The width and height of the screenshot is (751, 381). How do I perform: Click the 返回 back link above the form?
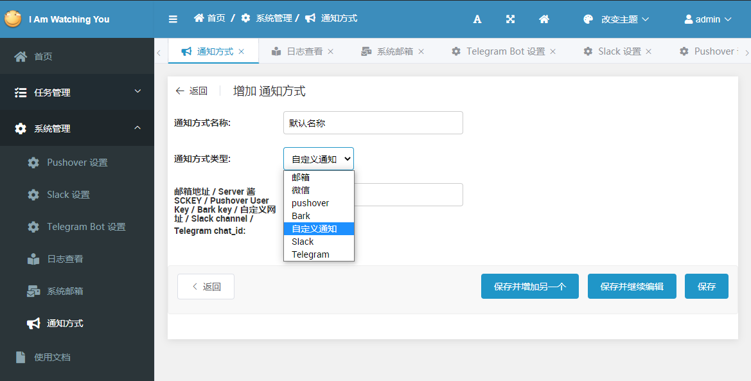point(191,91)
